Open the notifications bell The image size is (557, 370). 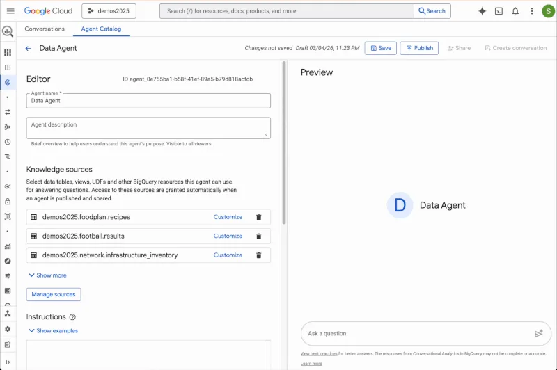click(x=515, y=11)
